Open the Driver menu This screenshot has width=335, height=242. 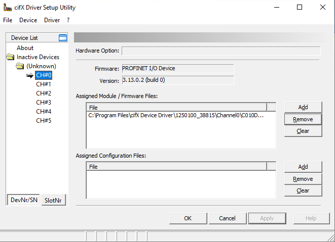tap(52, 20)
